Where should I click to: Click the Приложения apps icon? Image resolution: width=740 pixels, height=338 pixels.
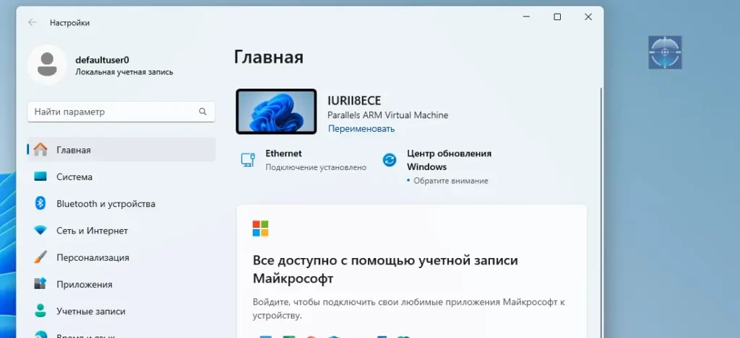[40, 284]
